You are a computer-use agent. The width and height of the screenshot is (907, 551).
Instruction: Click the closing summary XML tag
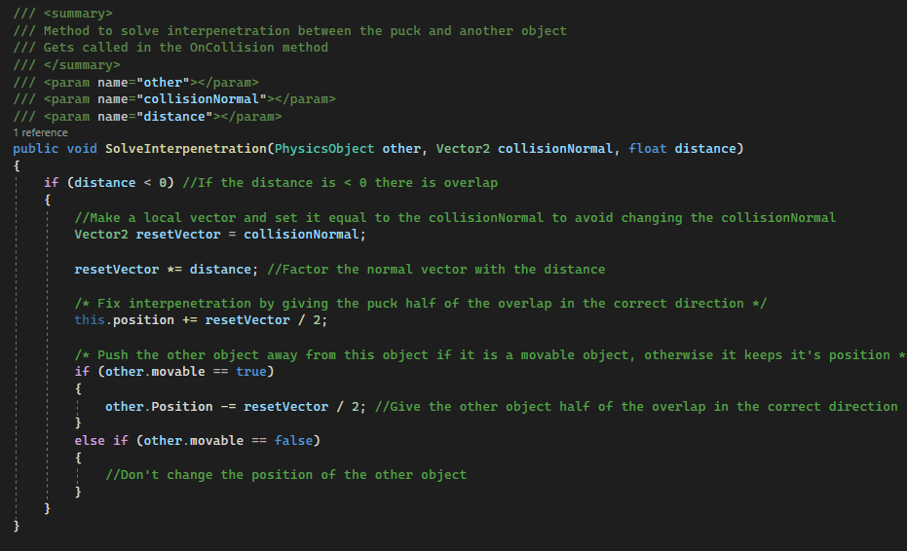coord(82,64)
